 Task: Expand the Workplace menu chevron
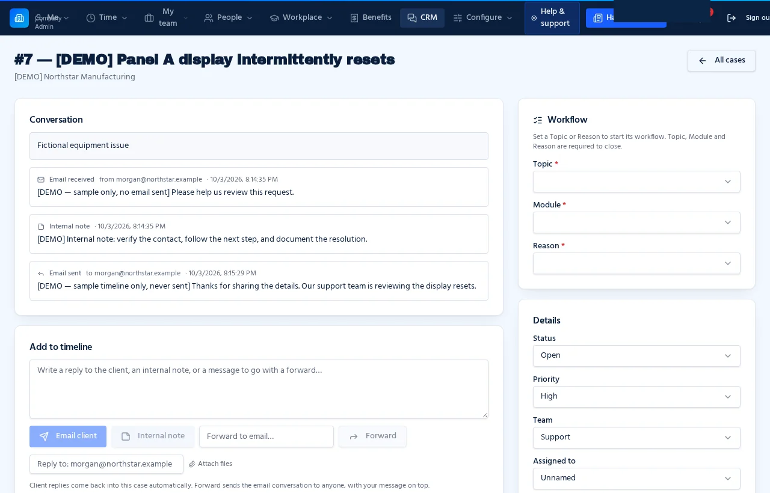[x=330, y=18]
